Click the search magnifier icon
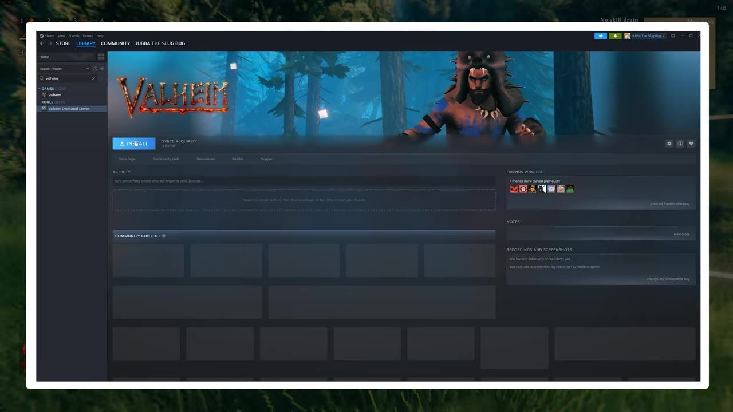This screenshot has height=412, width=733. click(42, 78)
